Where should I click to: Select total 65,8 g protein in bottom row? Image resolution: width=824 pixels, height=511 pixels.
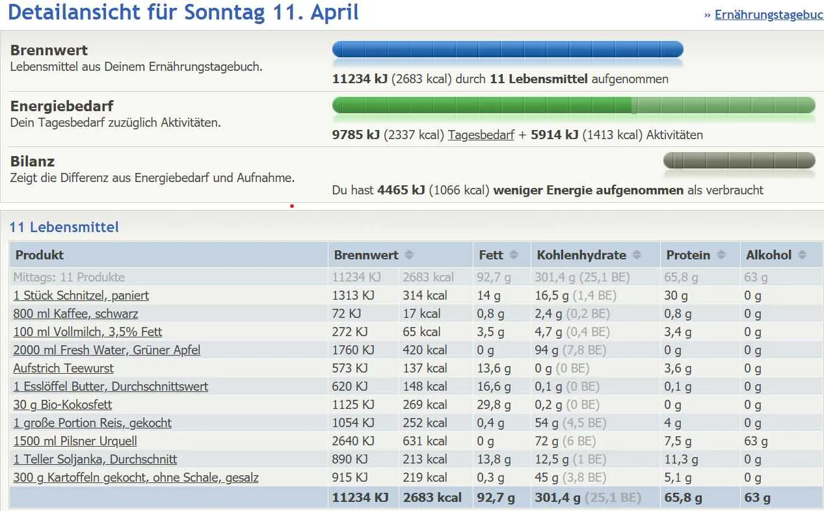tap(683, 497)
